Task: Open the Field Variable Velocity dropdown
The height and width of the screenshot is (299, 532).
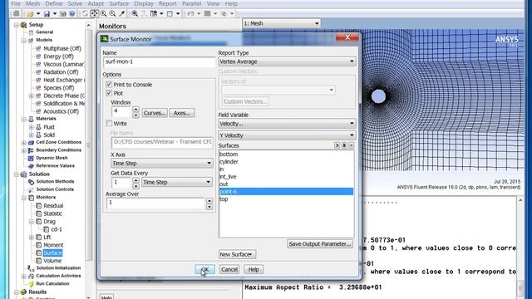Action: point(287,124)
